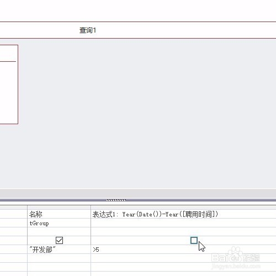Select the table field list box
276x276 pixels.
click(x=9, y=84)
